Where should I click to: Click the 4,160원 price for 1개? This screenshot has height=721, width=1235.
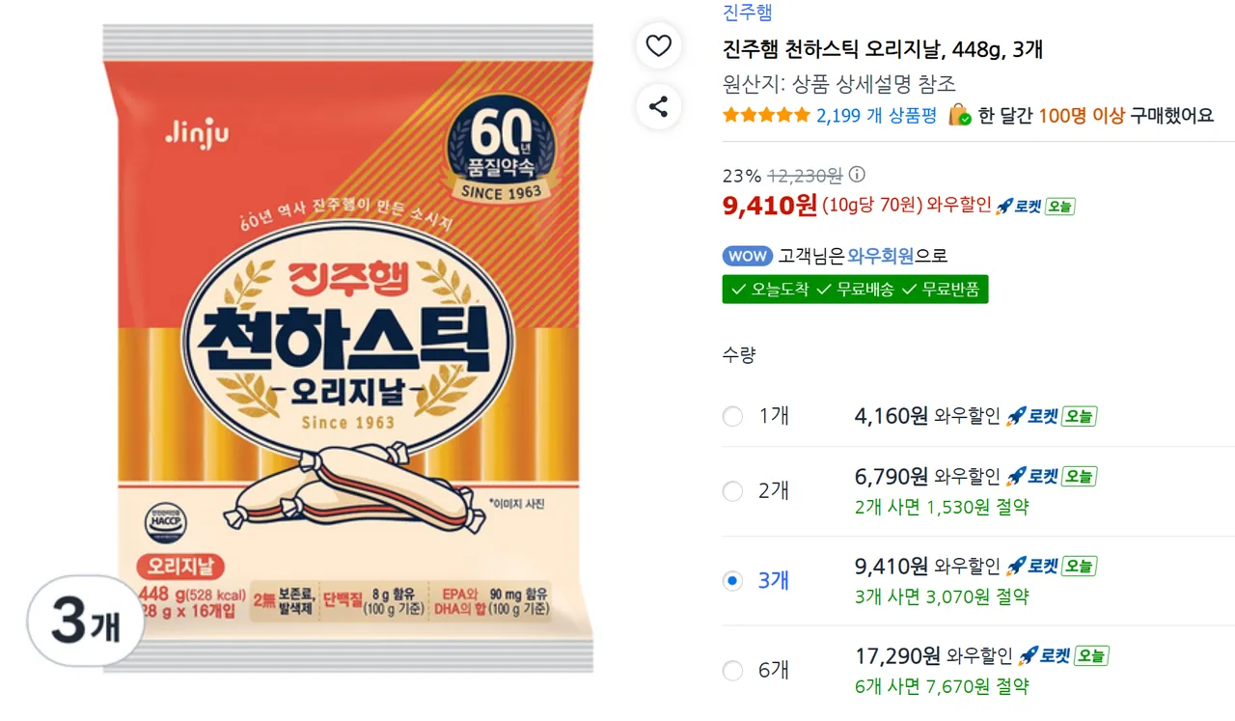click(891, 416)
